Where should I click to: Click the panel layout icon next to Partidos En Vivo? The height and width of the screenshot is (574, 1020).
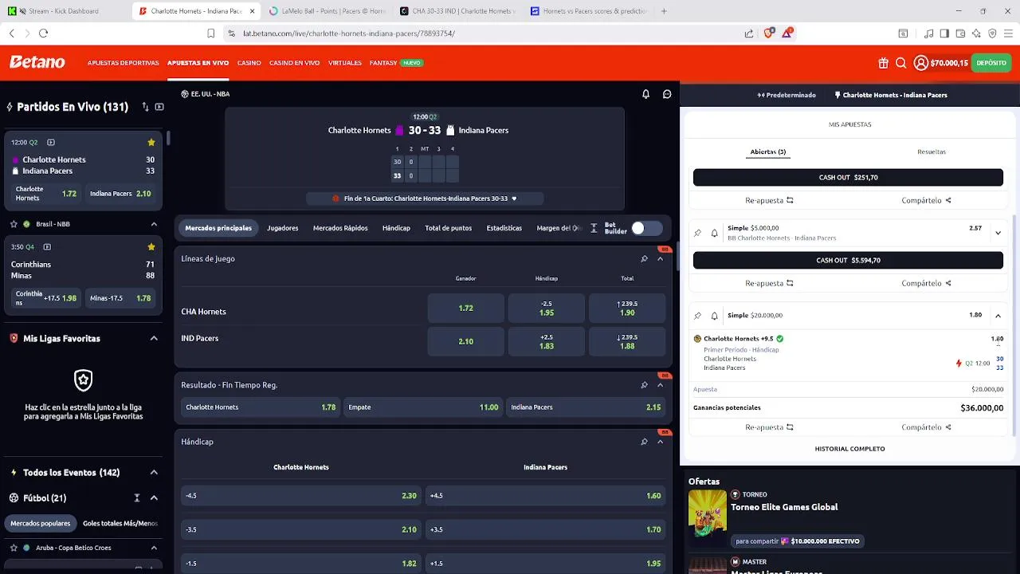pyautogui.click(x=159, y=107)
